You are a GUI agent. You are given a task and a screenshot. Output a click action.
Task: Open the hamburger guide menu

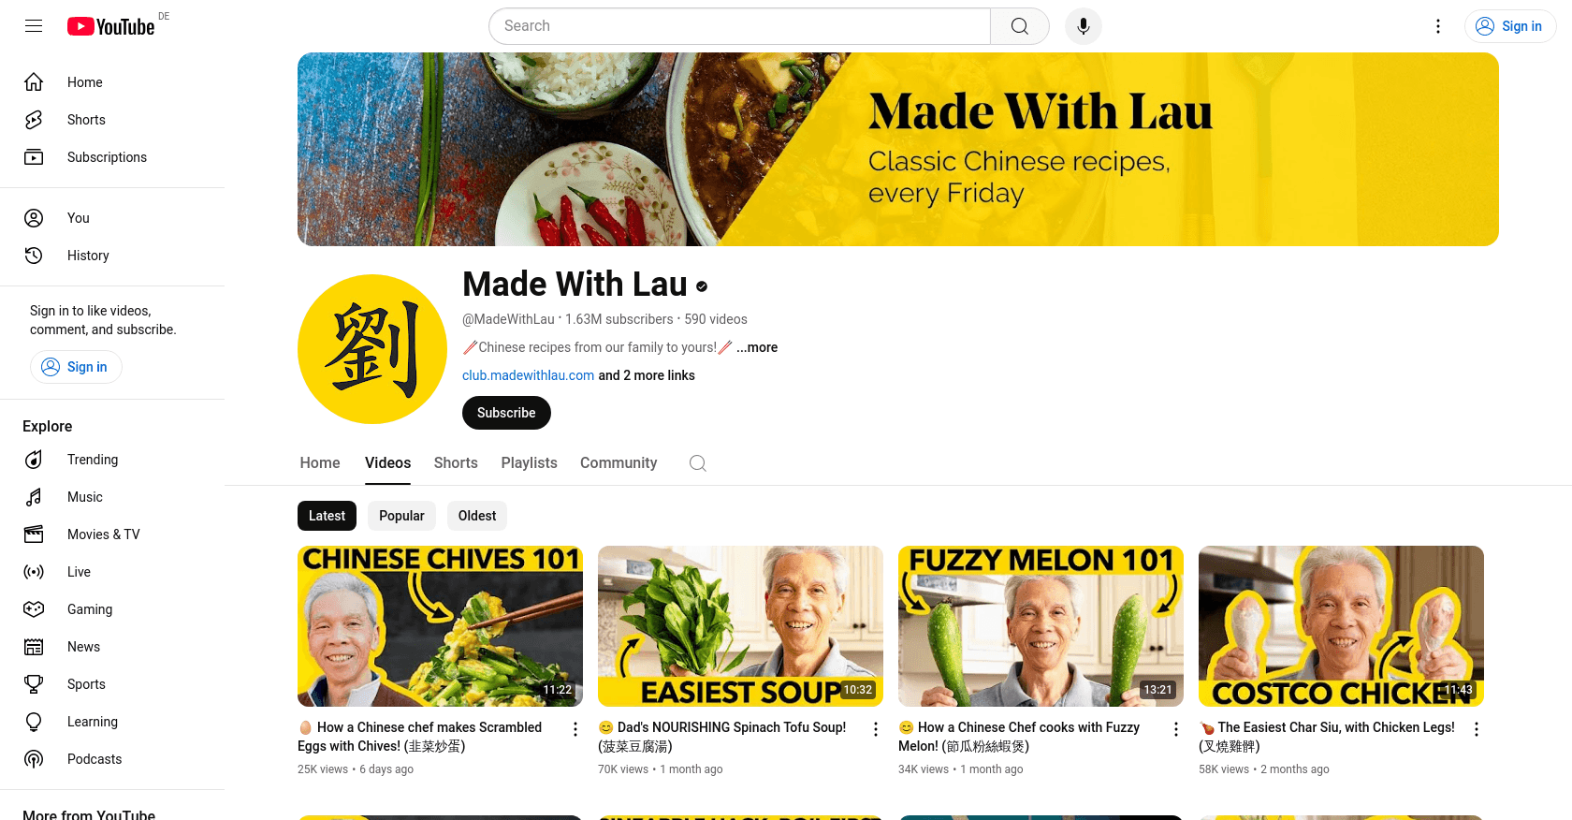[34, 26]
